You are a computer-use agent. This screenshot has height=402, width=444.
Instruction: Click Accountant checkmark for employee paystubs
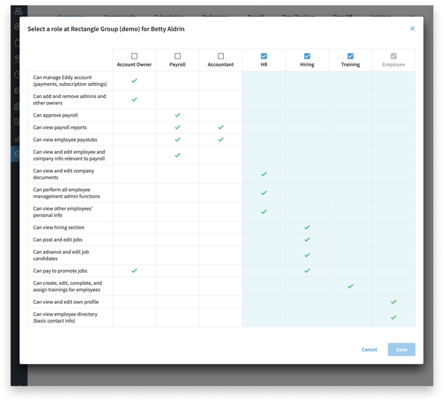[x=221, y=139]
